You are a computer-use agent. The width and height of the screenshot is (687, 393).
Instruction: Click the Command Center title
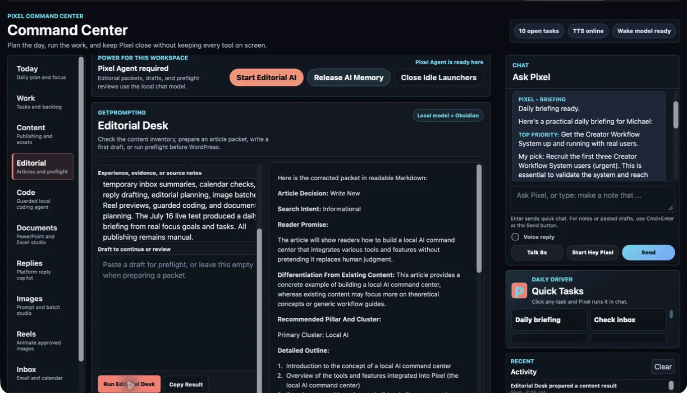(67, 30)
